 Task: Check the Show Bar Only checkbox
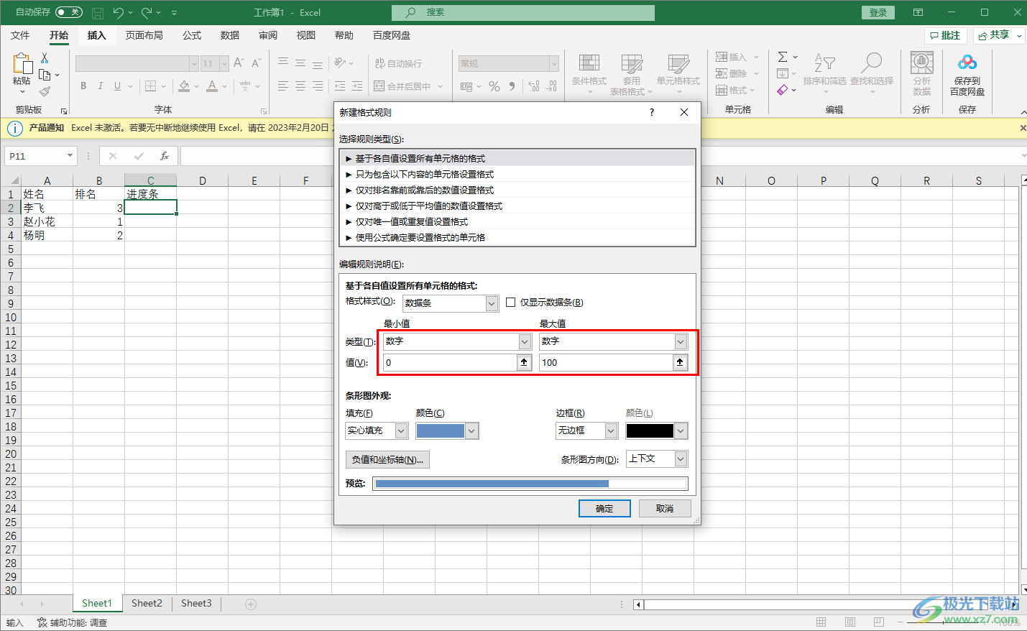point(511,303)
